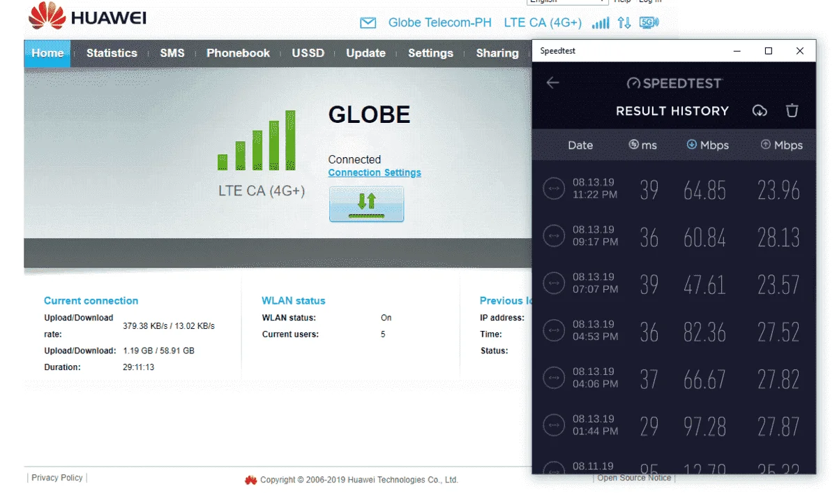Minimize the Speedtest window
The image size is (837, 493).
click(736, 51)
